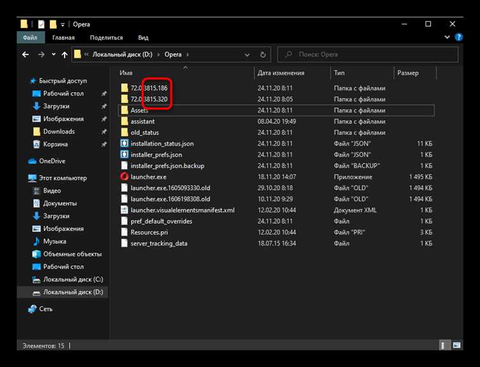
Task: Select Opera breadcrumb in address bar
Action: pyautogui.click(x=173, y=54)
